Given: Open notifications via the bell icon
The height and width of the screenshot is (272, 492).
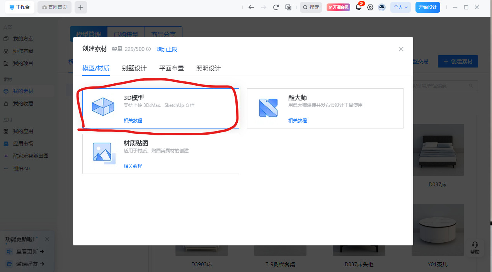Looking at the screenshot, I should click(359, 7).
